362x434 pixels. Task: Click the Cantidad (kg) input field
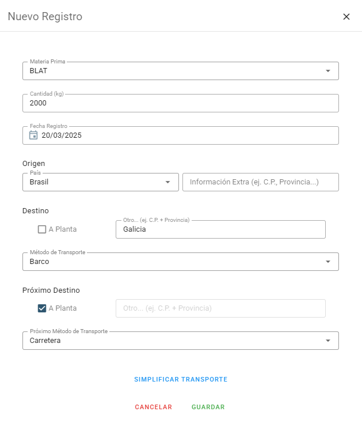point(180,103)
